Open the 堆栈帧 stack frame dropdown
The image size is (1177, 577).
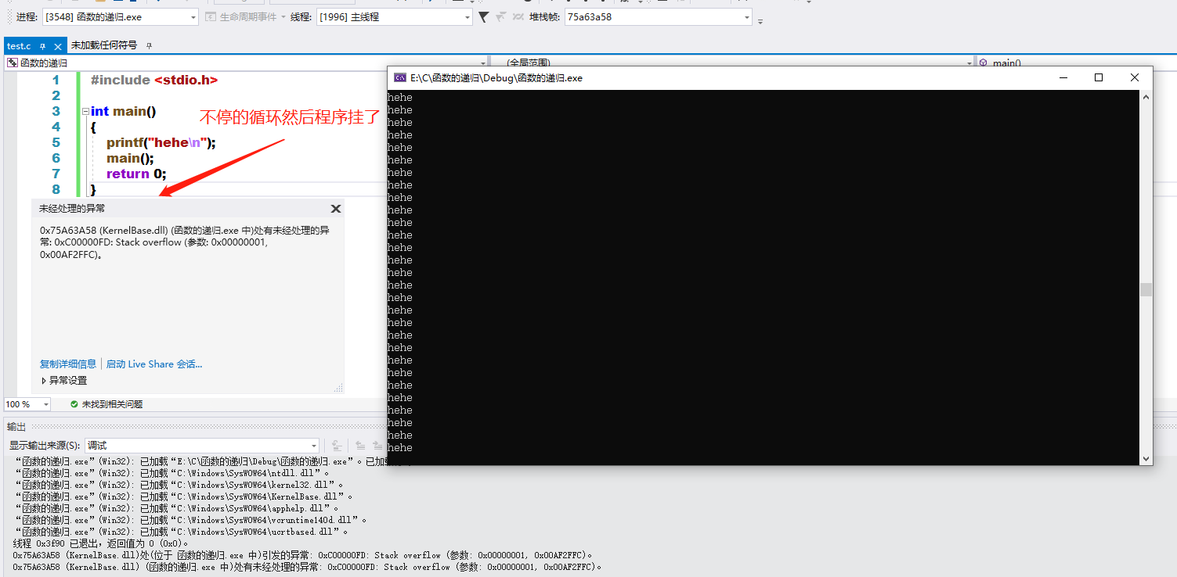click(x=747, y=16)
